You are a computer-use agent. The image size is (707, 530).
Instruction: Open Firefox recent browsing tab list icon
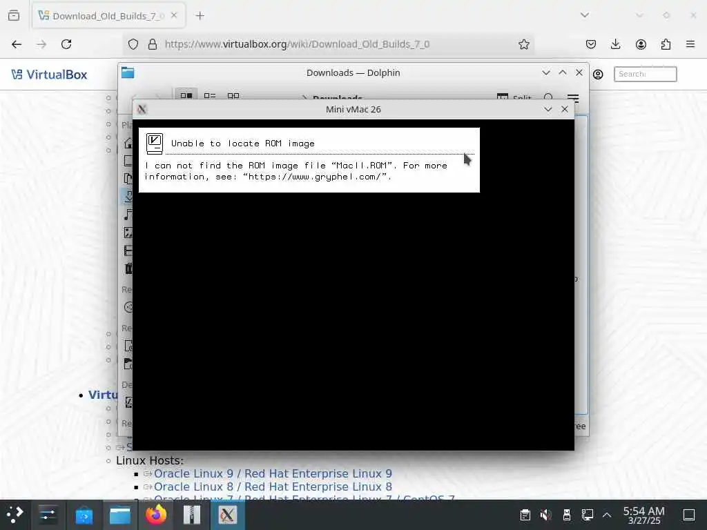14,15
